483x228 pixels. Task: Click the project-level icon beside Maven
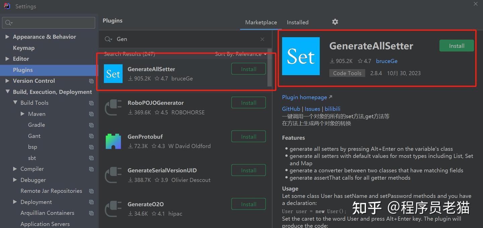tap(91, 114)
